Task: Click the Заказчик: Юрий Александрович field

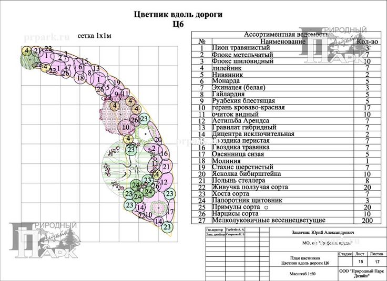Action: coord(321,232)
